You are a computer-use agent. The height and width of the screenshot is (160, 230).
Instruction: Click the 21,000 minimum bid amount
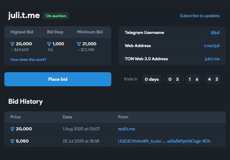coord(89,44)
